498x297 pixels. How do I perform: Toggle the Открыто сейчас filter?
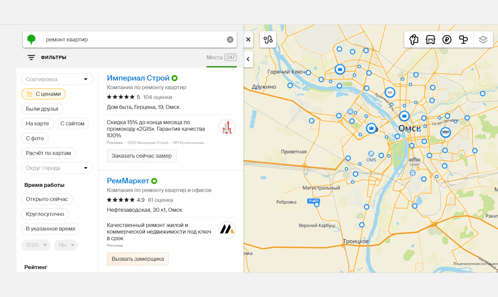pyautogui.click(x=47, y=199)
